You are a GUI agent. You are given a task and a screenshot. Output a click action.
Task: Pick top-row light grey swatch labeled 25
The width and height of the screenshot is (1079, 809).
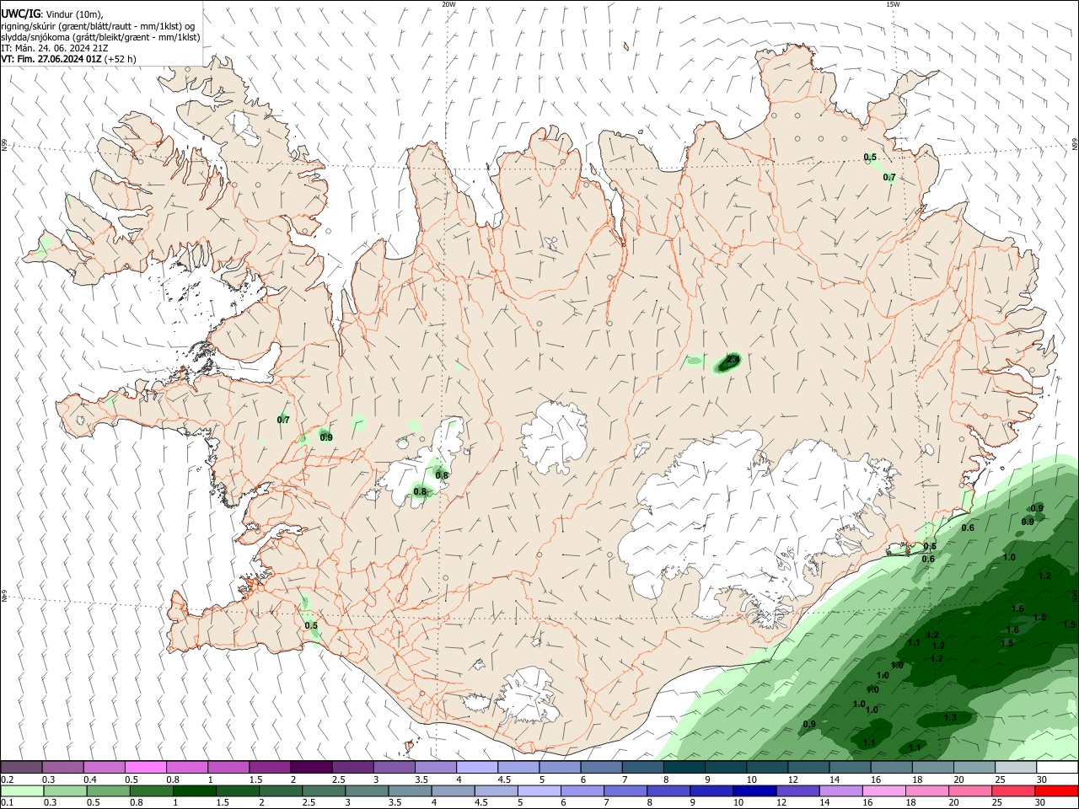coord(1017,767)
